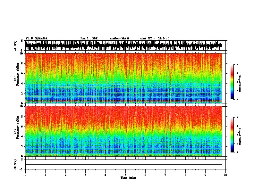Click the ch.1 color bar log PSD label
Screen dimensions: 254x196
pos(240,84)
